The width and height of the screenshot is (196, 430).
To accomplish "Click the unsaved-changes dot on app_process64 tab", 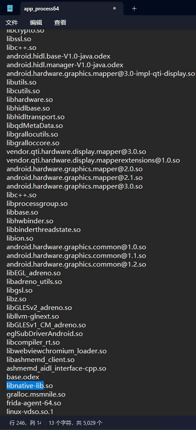I will point(114,9).
